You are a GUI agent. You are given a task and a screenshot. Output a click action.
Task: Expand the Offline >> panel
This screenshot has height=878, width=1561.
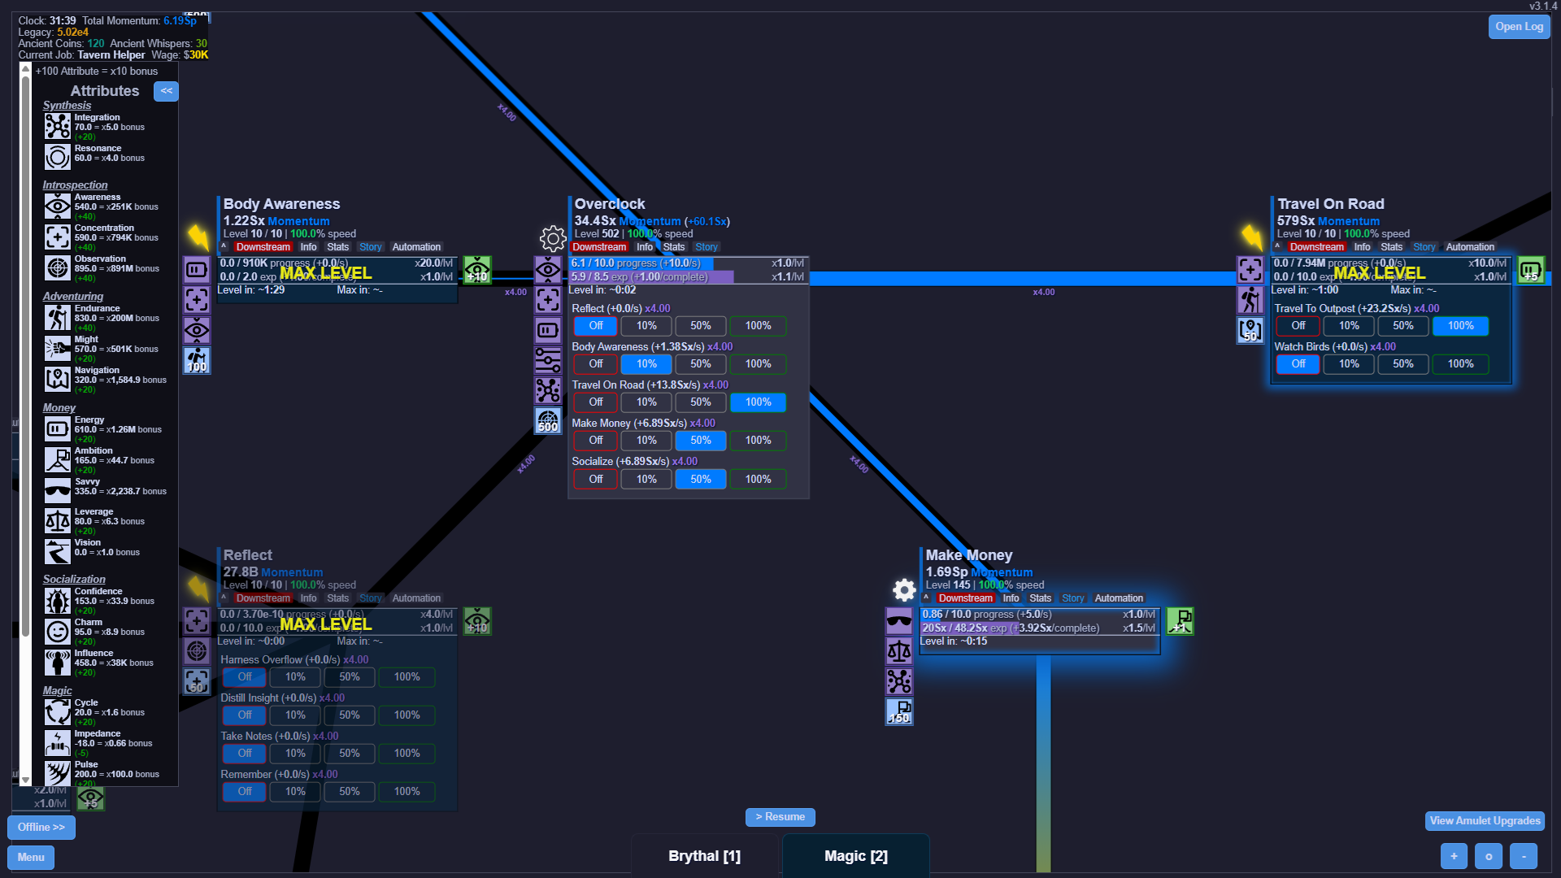pos(41,828)
